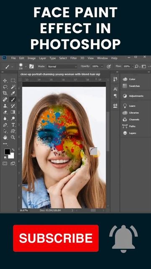This screenshot has width=151, height=269.
Task: Select the Custom Shape tool
Action: pos(13,131)
